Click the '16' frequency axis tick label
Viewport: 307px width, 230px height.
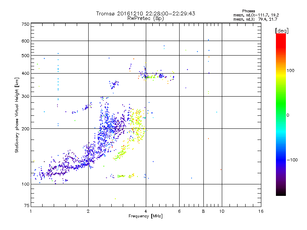click(261, 211)
